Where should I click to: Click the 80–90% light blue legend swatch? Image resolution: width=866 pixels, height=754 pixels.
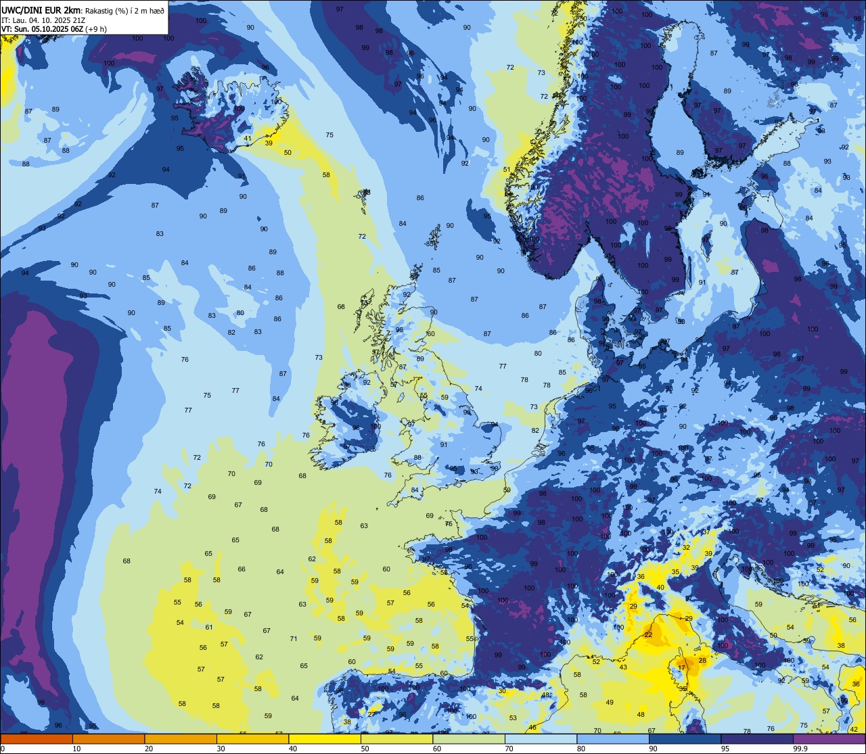pyautogui.click(x=613, y=738)
